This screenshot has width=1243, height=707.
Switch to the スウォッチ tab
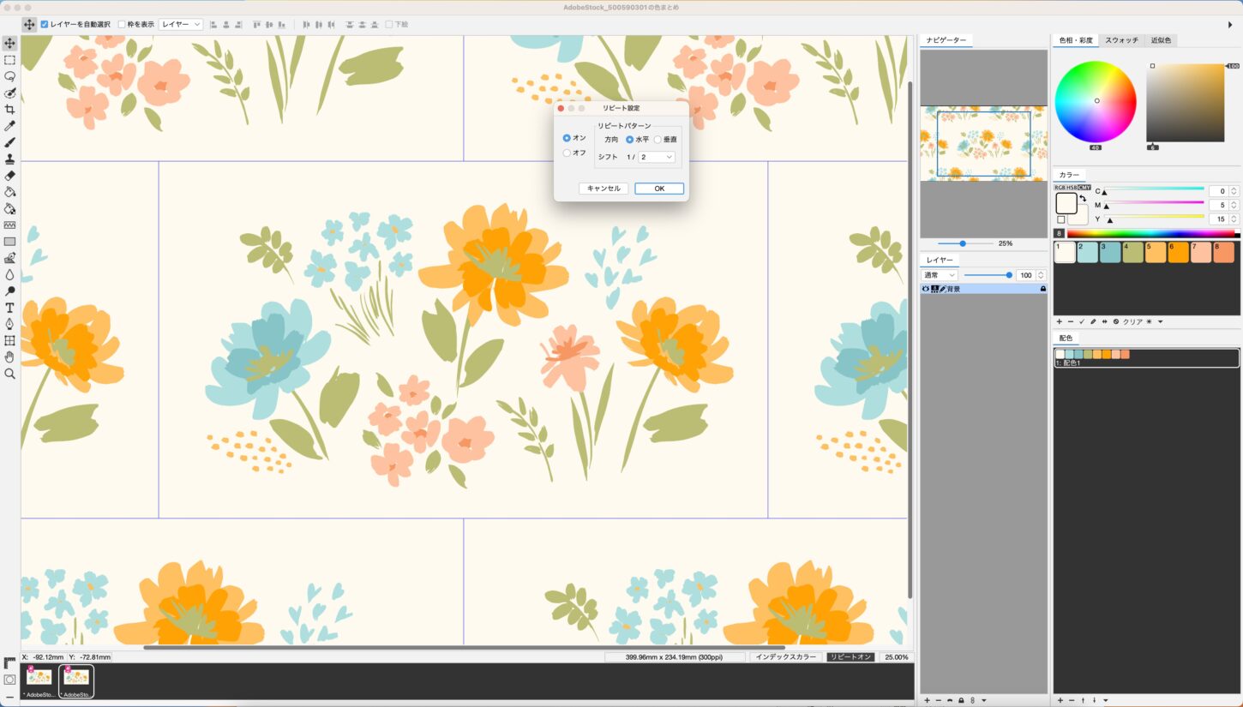click(1121, 40)
